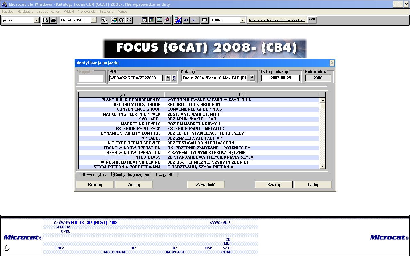Open the Widoki menu
This screenshot has width=410, height=256.
point(69,12)
